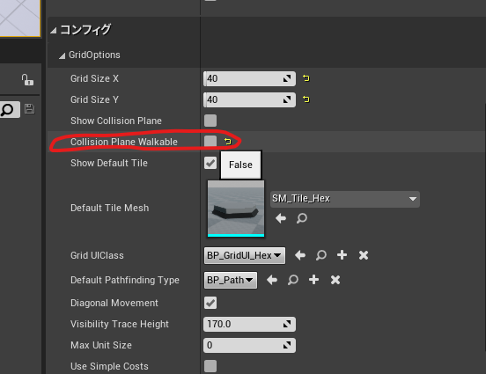Click the save floppy icon at left
The image size is (486, 374).
(x=29, y=109)
